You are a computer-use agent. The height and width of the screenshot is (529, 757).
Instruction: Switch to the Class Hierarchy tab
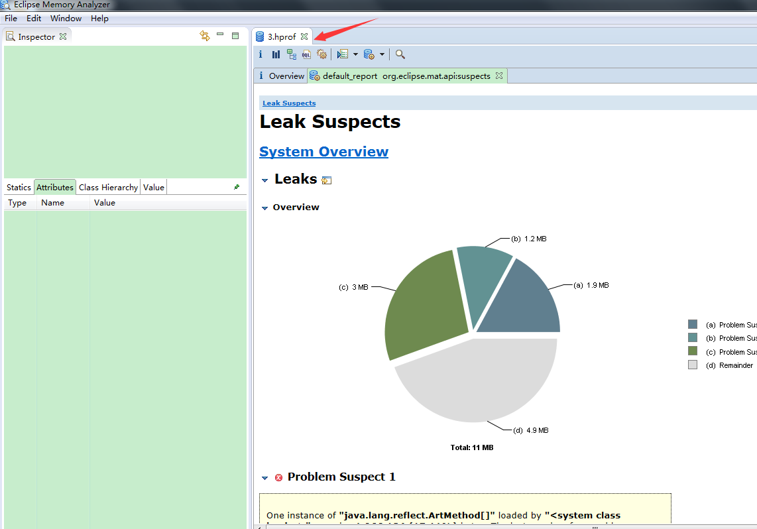tap(108, 188)
